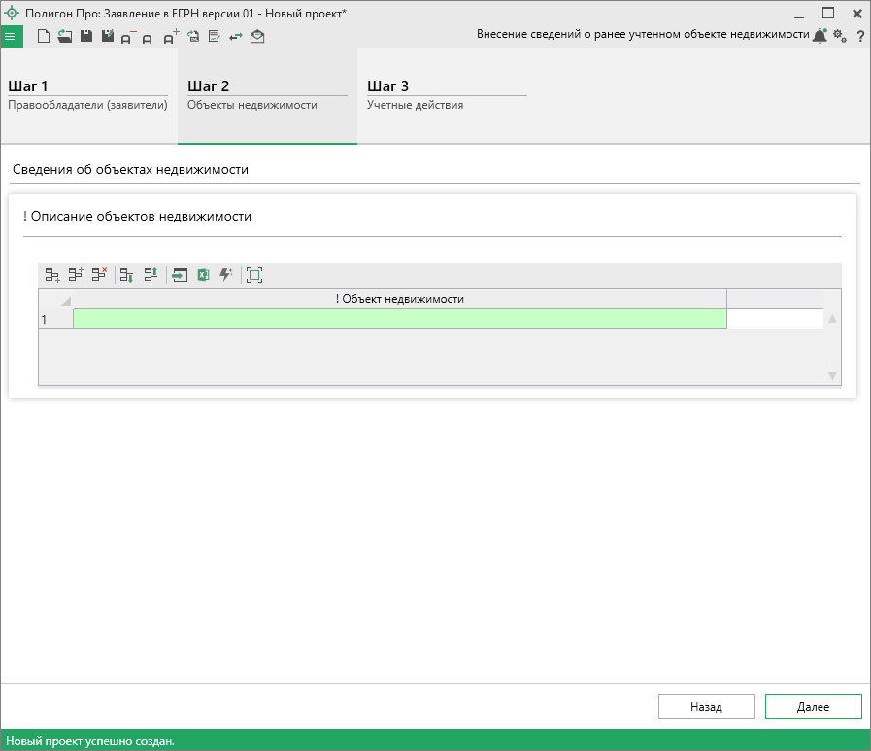This screenshot has height=751, width=871.
Task: Click the increase font size A+ icon
Action: 170,36
